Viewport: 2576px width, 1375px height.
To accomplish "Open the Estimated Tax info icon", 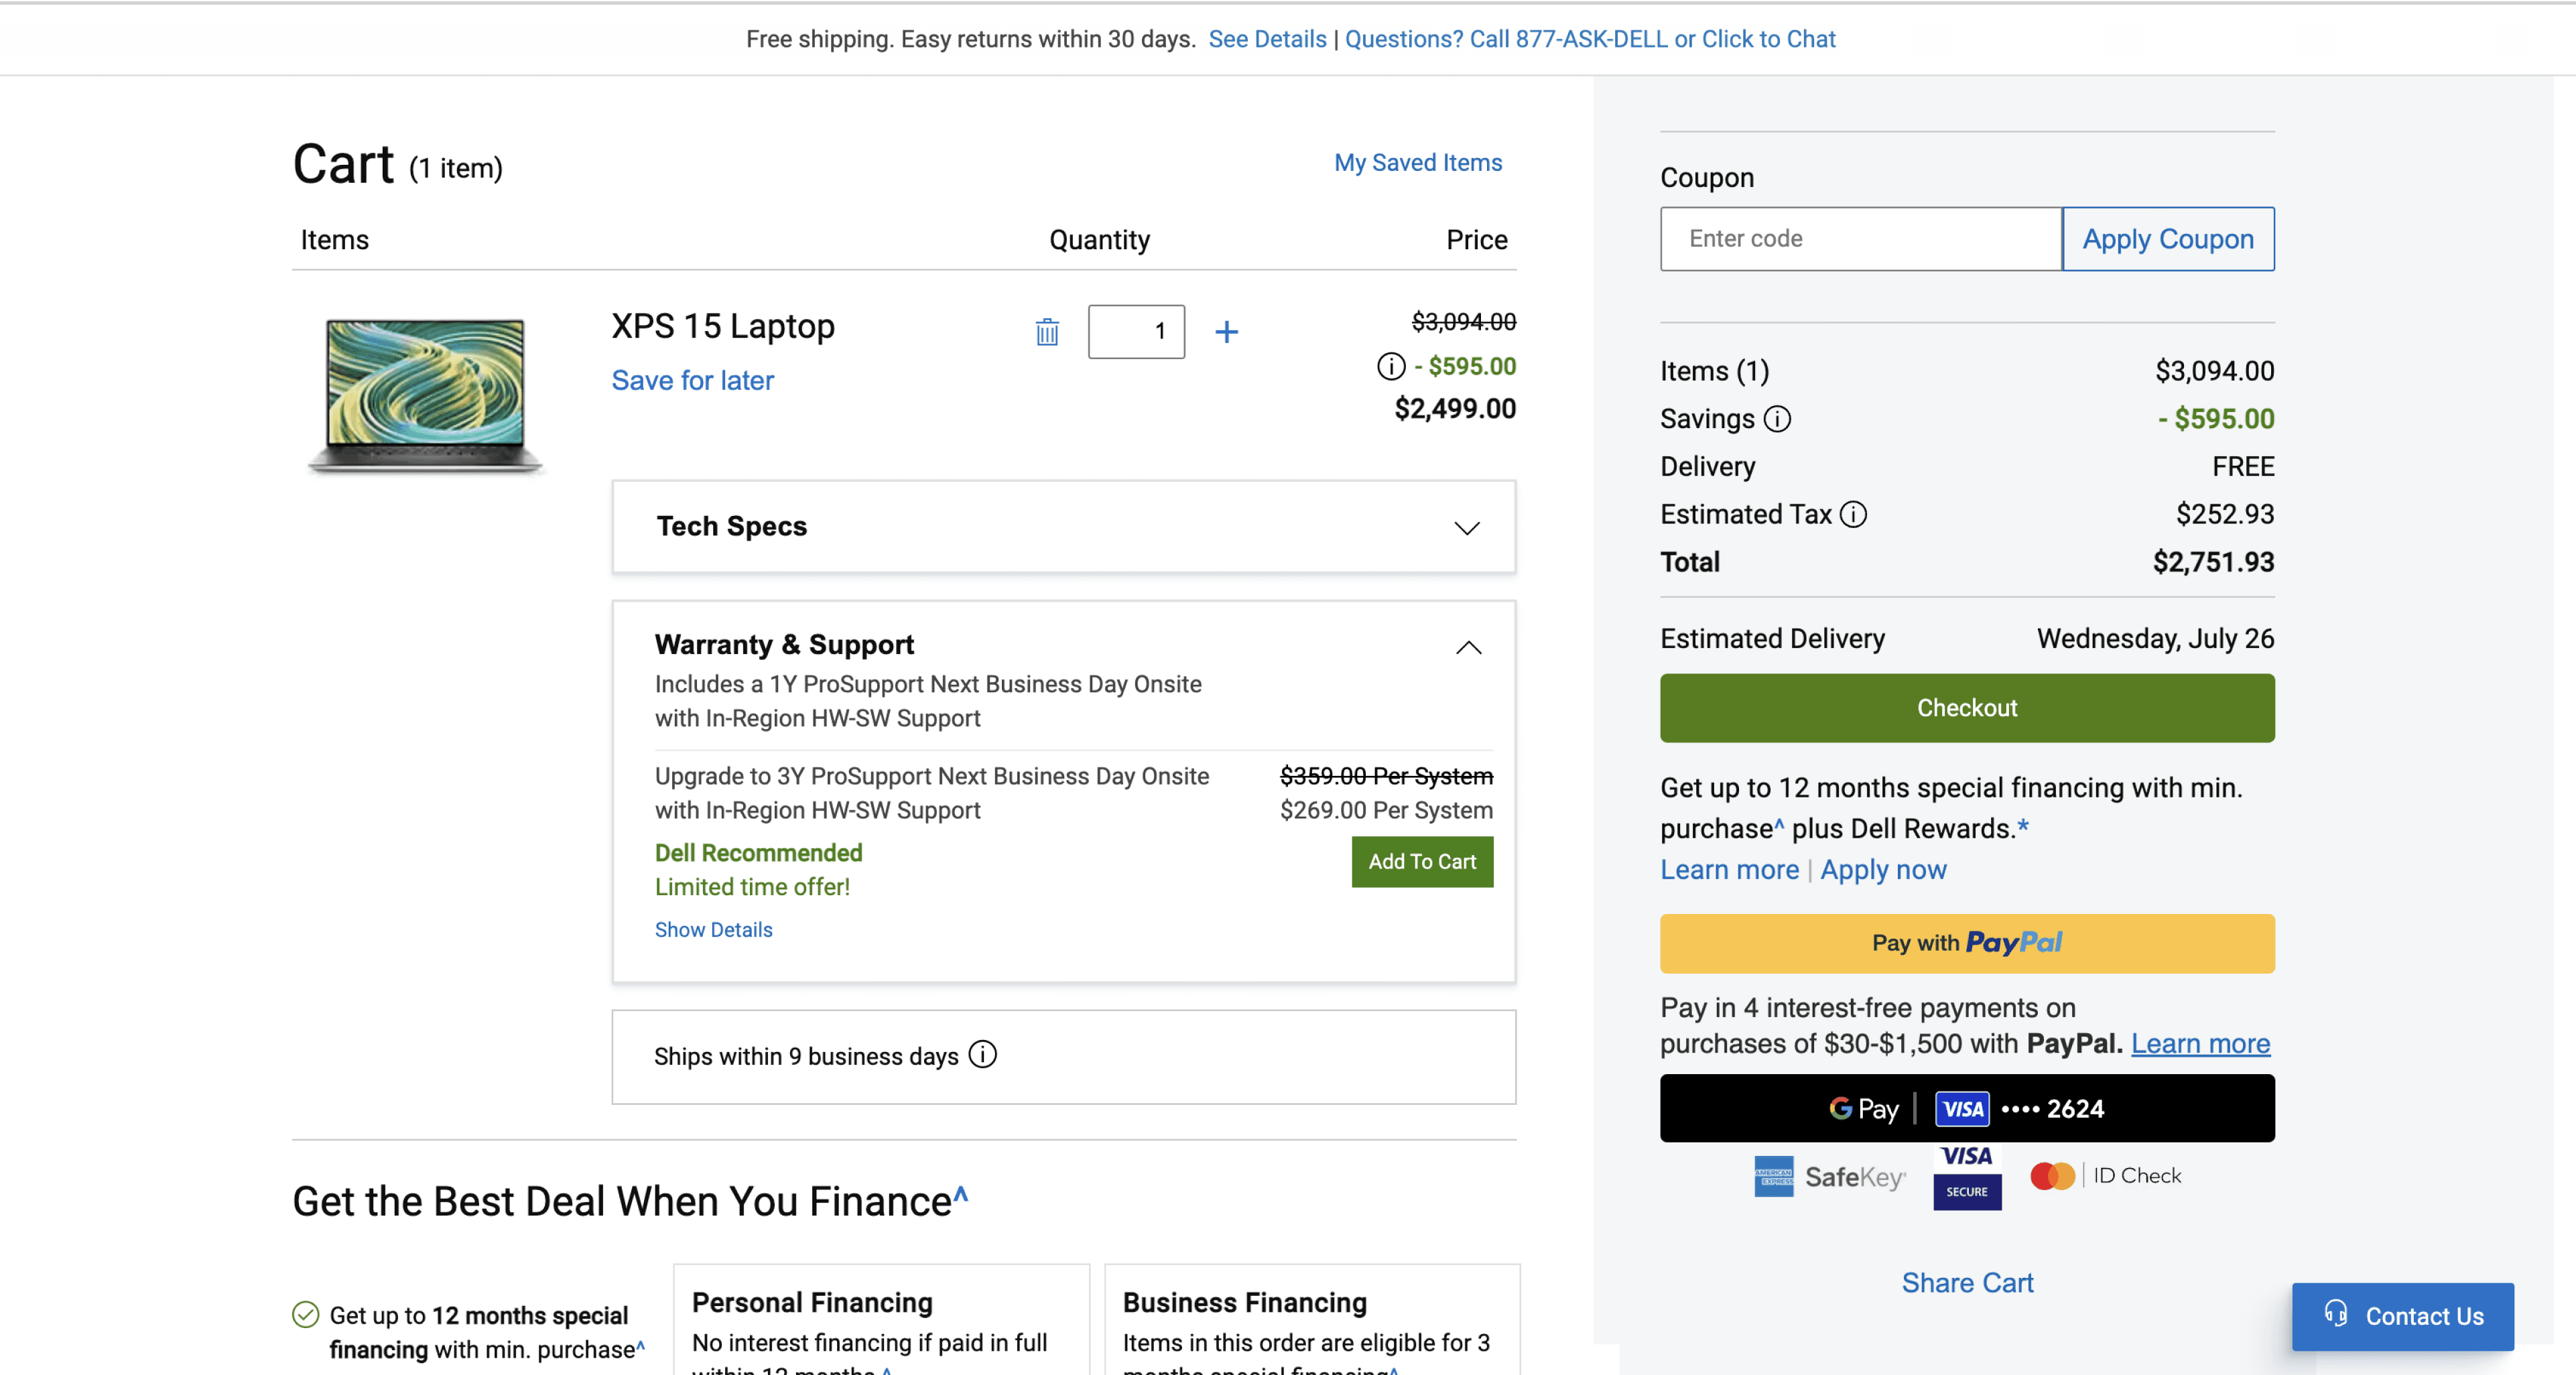I will point(1853,514).
